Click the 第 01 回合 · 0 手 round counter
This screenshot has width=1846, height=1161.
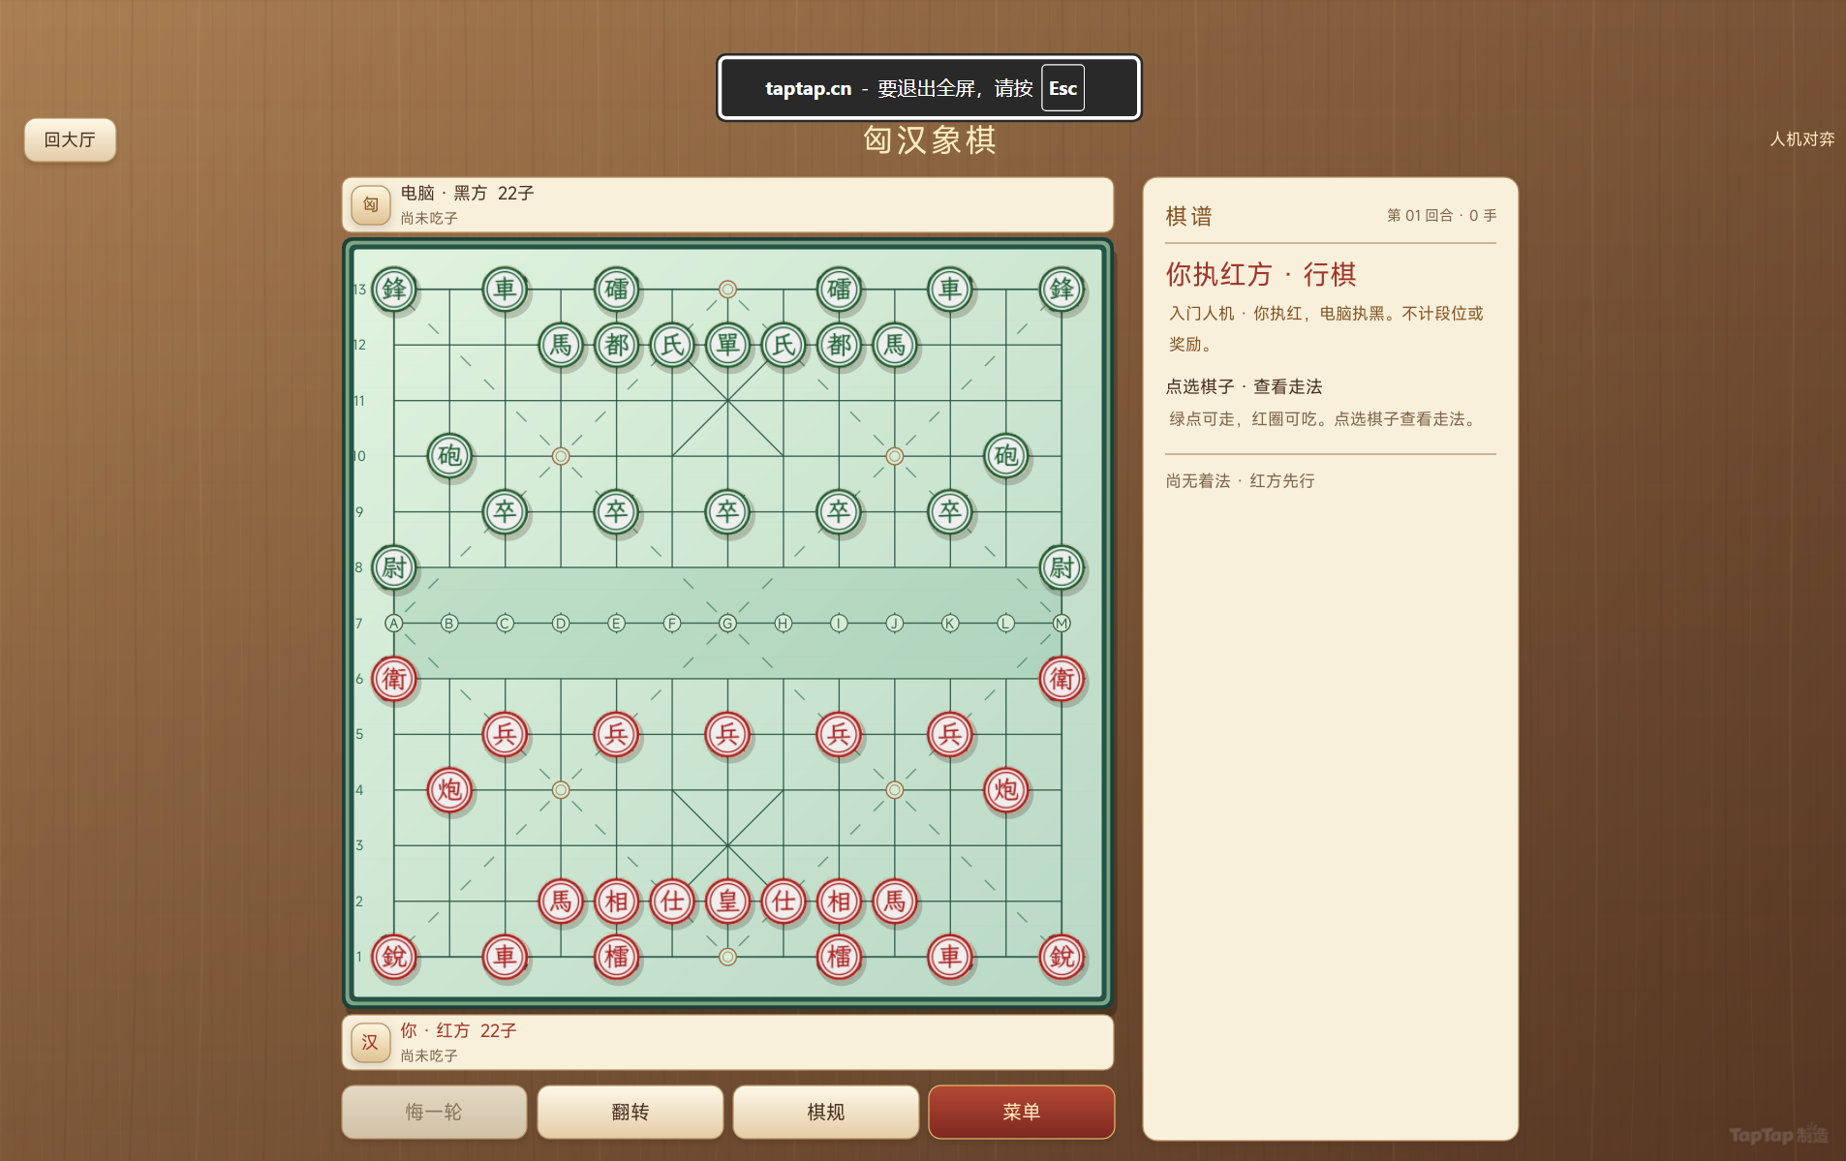pos(1441,215)
